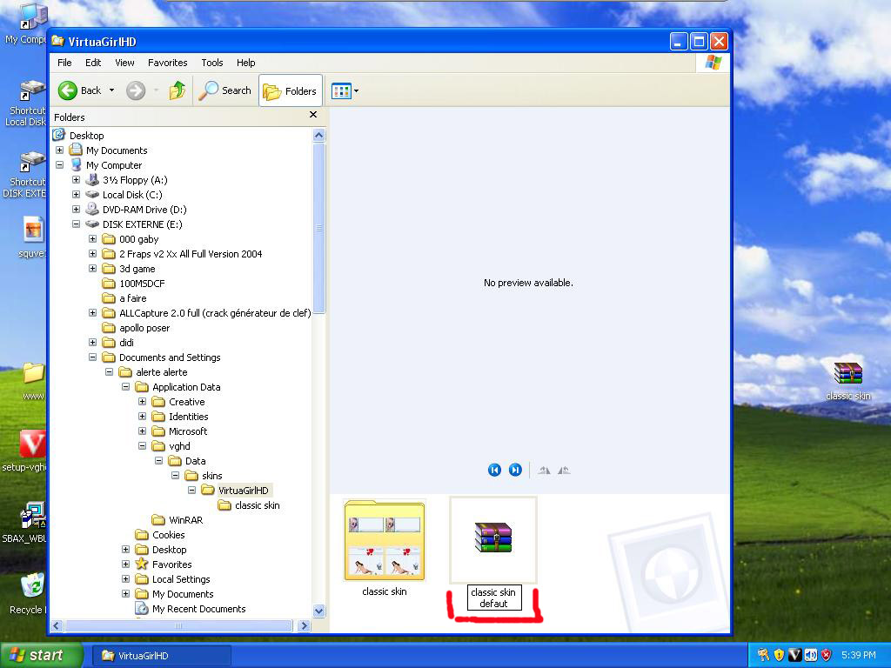Select Documents and Settings folder

click(x=170, y=357)
